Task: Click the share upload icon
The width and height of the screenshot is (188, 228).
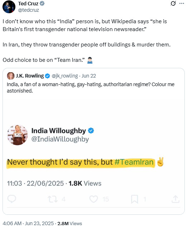Action: point(175,199)
